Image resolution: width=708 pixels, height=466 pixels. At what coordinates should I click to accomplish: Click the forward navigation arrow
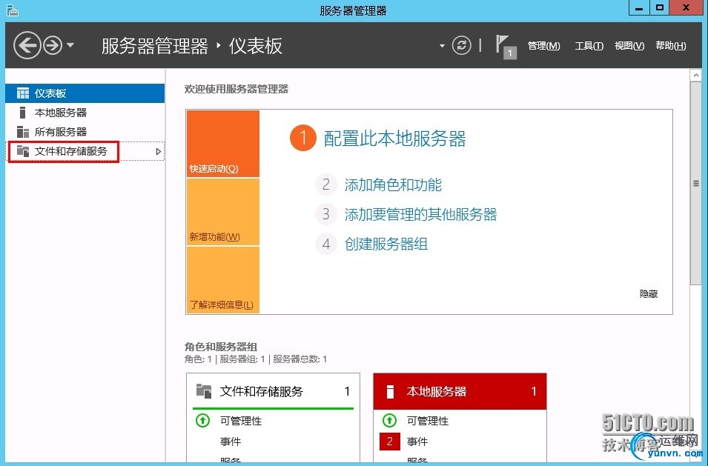[53, 45]
